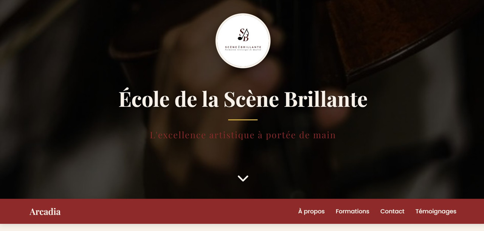Viewport: 484px width, 231px height.
Task: Click the tagline L'excellence artistique à portée de main
Action: point(243,135)
